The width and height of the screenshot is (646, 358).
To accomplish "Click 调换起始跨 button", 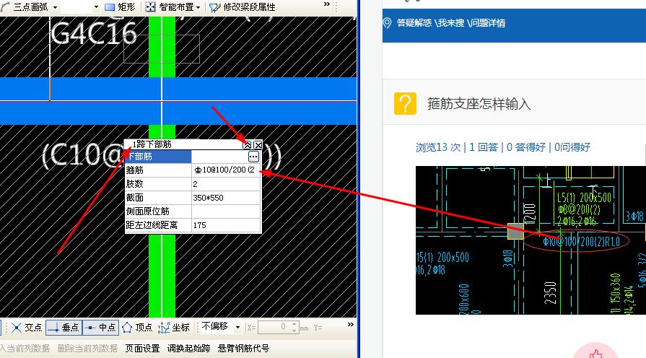I will click(x=188, y=349).
